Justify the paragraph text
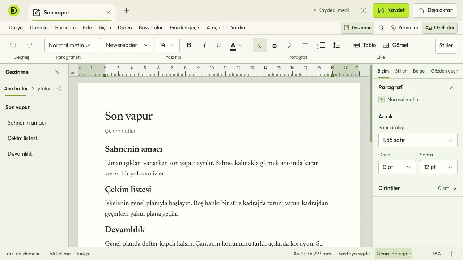Viewport: 463px width, 260px height. [x=305, y=45]
